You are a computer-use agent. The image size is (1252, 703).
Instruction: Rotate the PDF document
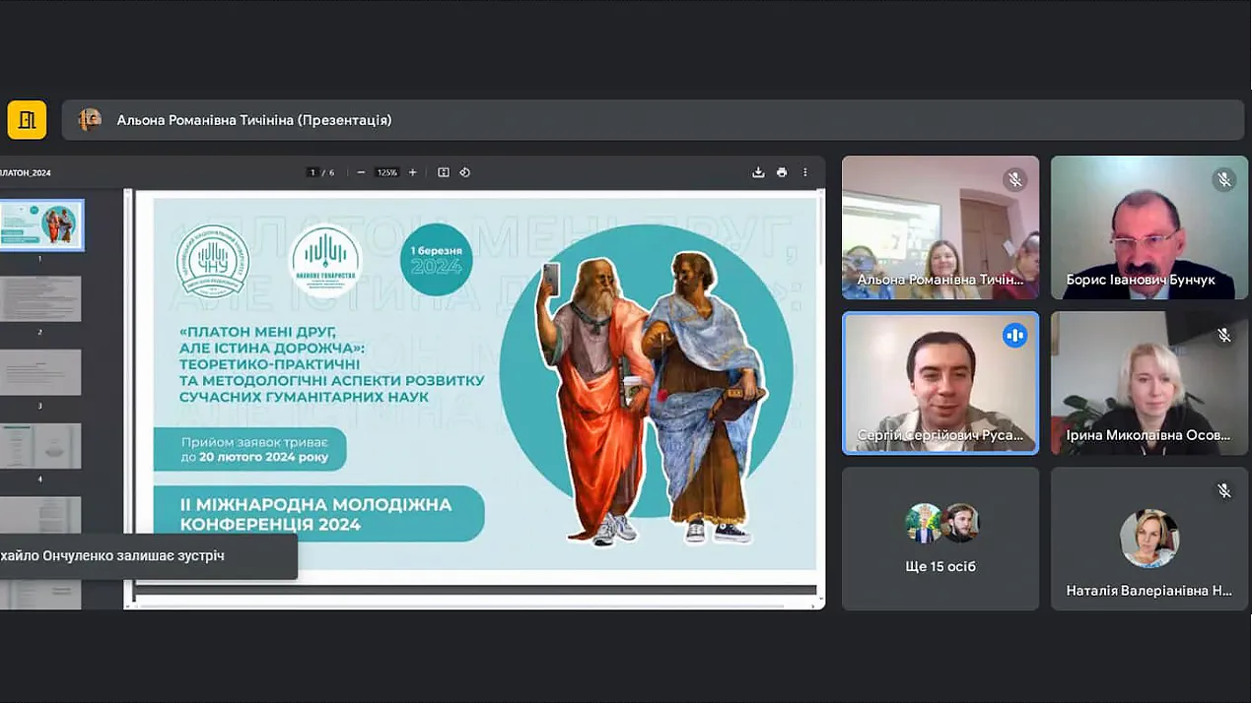pyautogui.click(x=465, y=172)
